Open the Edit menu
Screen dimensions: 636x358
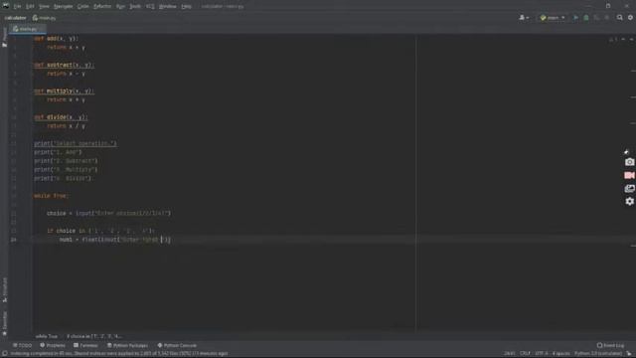coord(30,7)
